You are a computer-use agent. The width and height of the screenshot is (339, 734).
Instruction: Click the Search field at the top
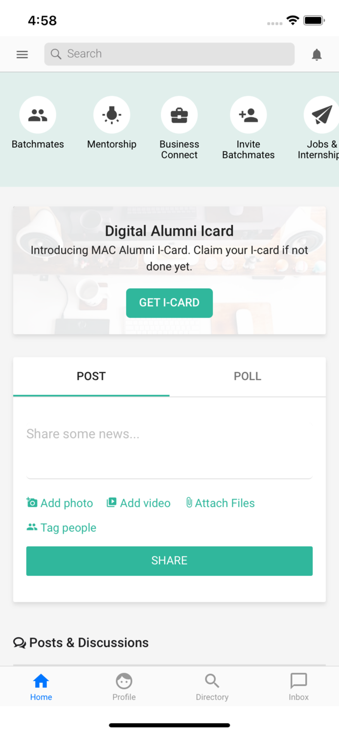(x=169, y=54)
